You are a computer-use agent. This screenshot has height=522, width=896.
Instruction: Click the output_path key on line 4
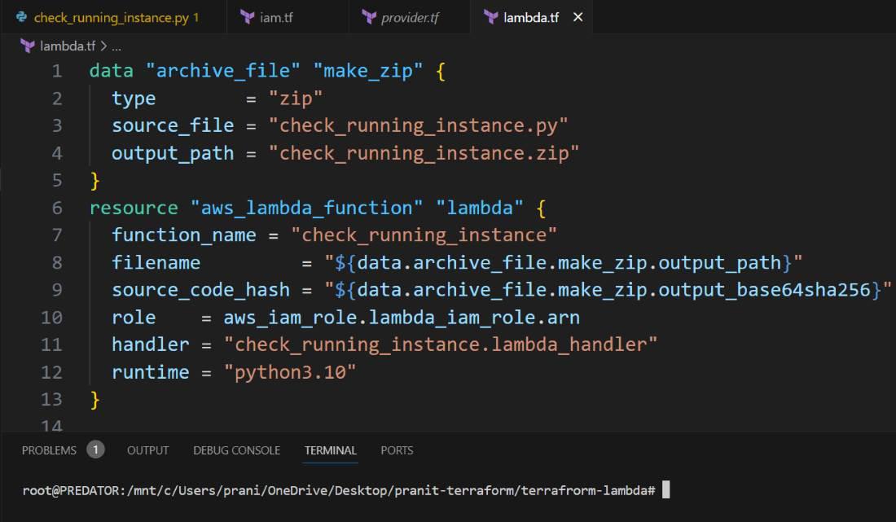(173, 153)
